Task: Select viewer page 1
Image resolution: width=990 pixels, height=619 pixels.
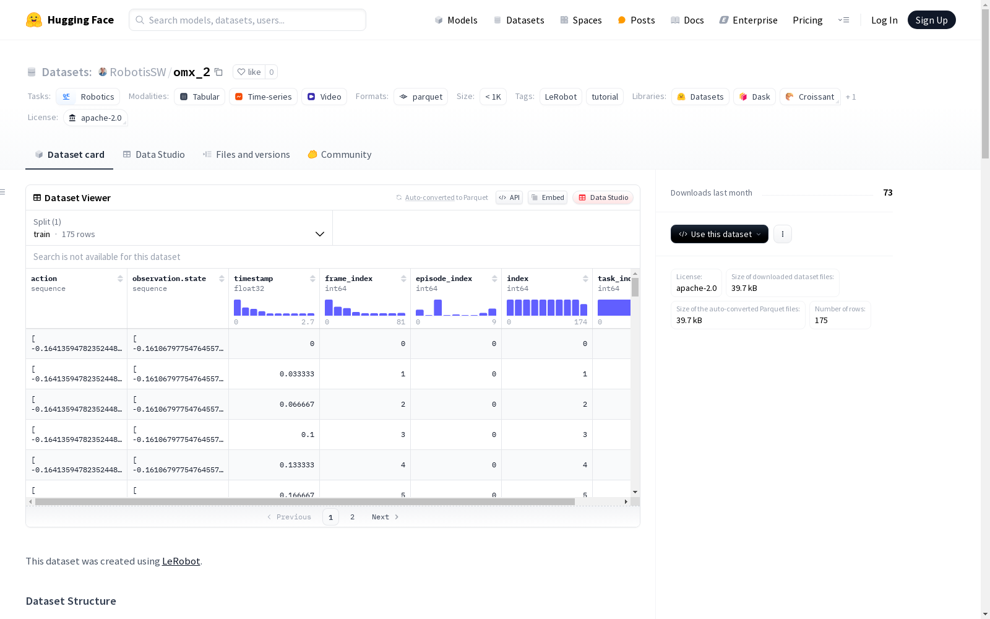Action: (330, 517)
